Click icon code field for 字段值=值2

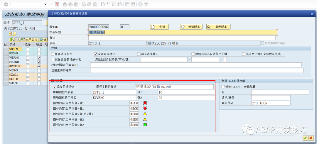[134, 119]
